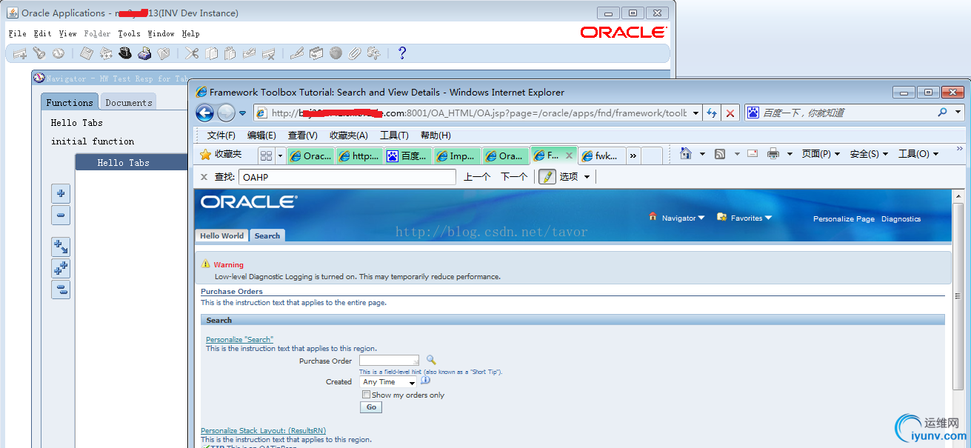The height and width of the screenshot is (448, 971).
Task: Click the Collapse All double-minus button in Navigator
Action: [61, 290]
